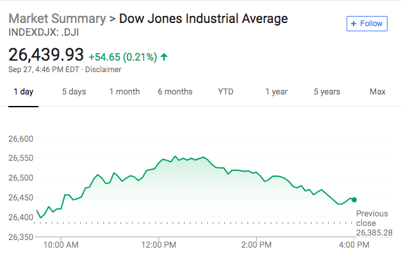Click the Dow Jones Industrial Average title
Screen dimensions: 401x256
point(204,19)
